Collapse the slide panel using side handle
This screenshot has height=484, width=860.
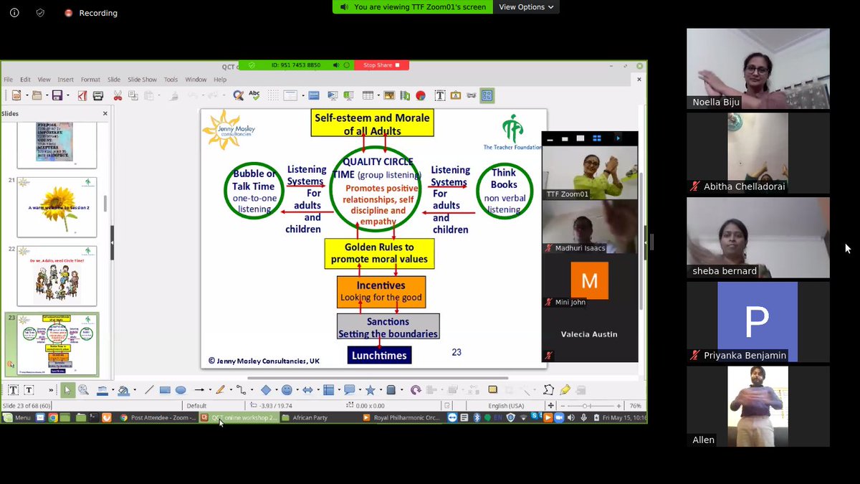click(112, 244)
